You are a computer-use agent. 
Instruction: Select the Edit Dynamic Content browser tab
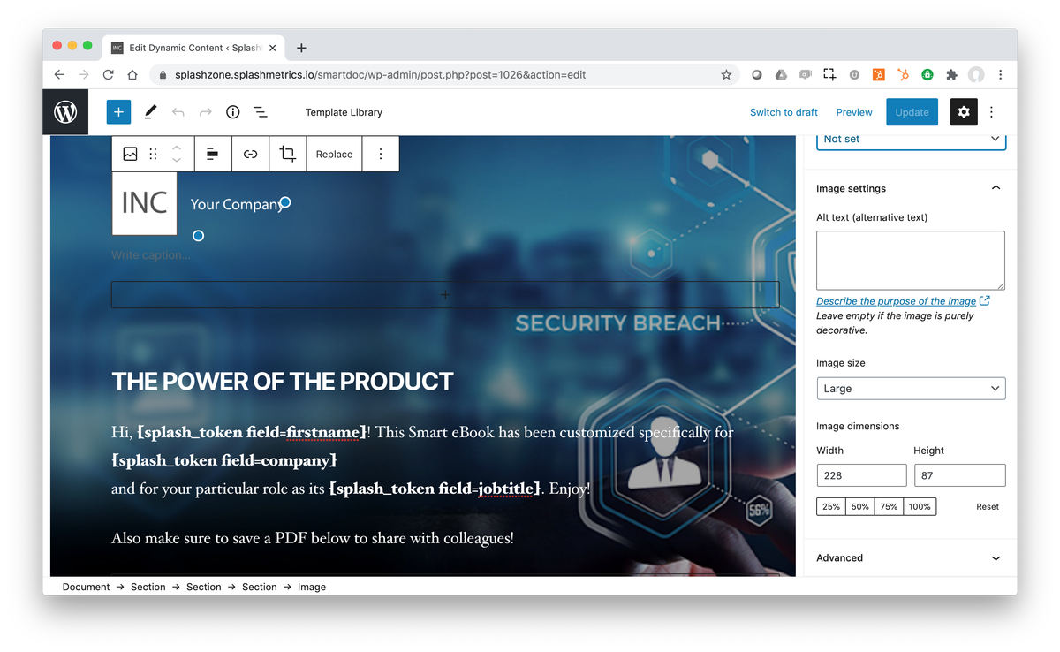(193, 48)
